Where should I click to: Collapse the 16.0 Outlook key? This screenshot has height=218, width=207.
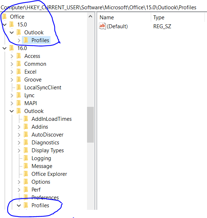click(x=12, y=111)
